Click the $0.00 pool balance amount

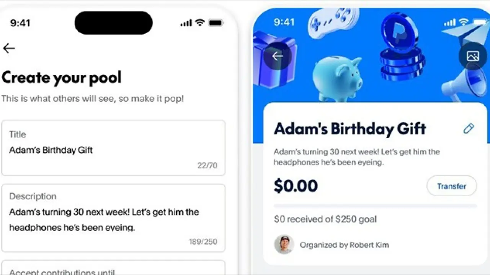(x=296, y=186)
